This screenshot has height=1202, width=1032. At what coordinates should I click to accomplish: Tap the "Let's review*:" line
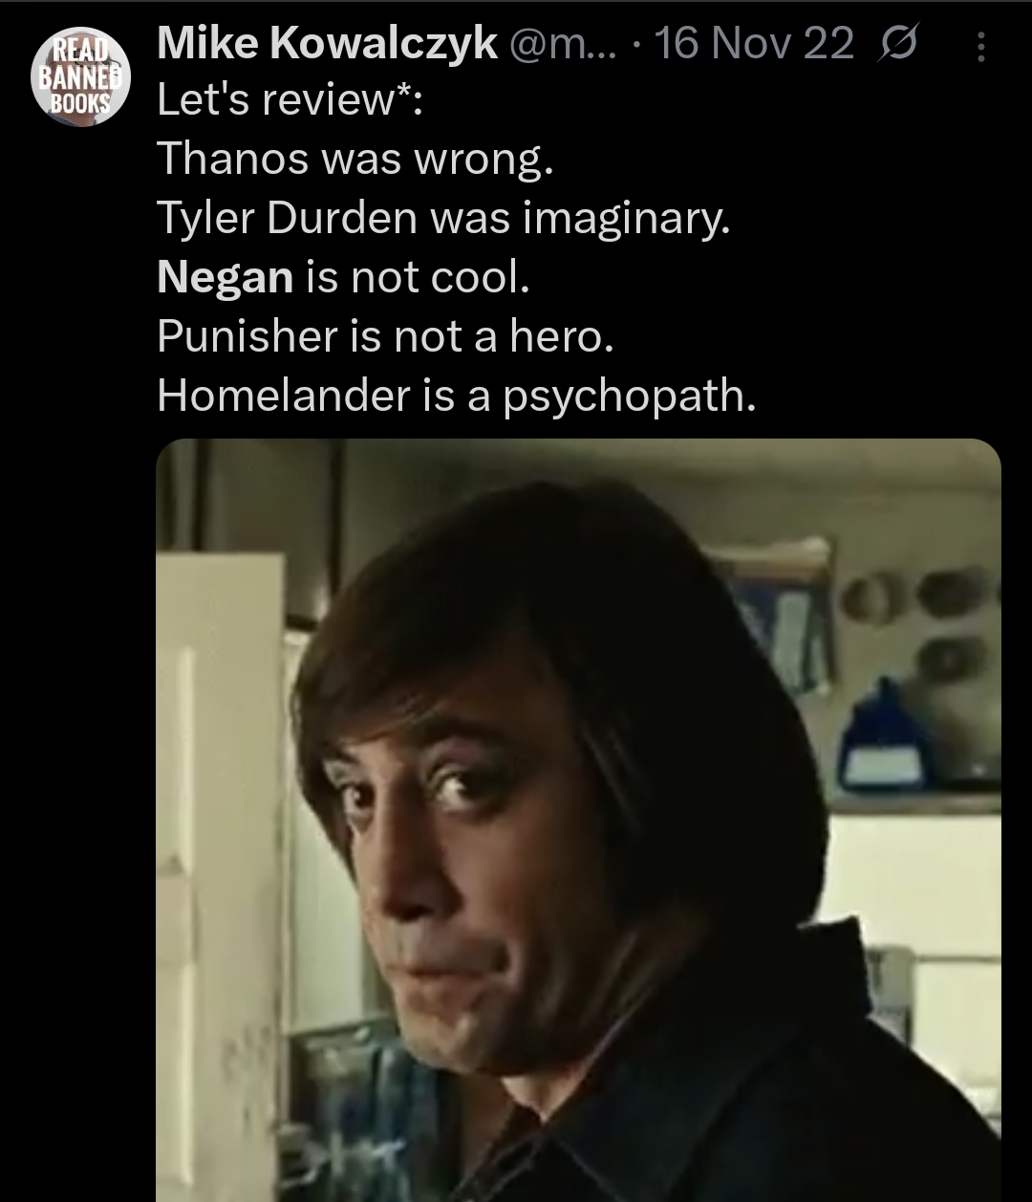click(290, 100)
